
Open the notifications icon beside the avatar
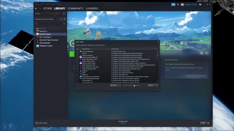pyautogui.click(x=178, y=4)
